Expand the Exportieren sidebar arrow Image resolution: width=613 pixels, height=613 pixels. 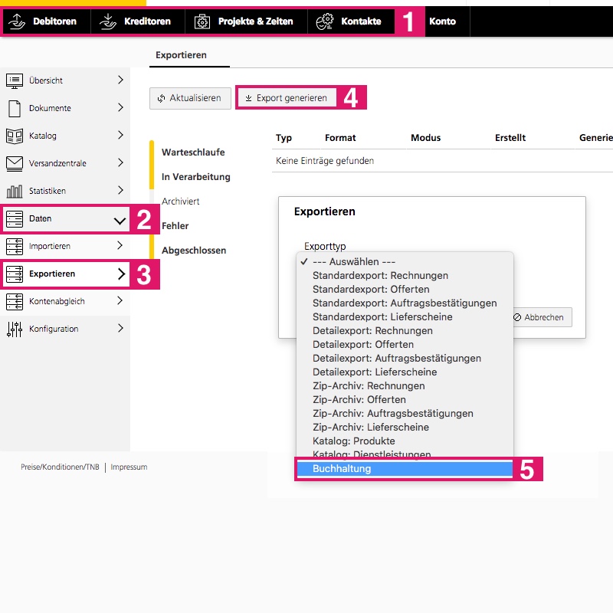[121, 274]
